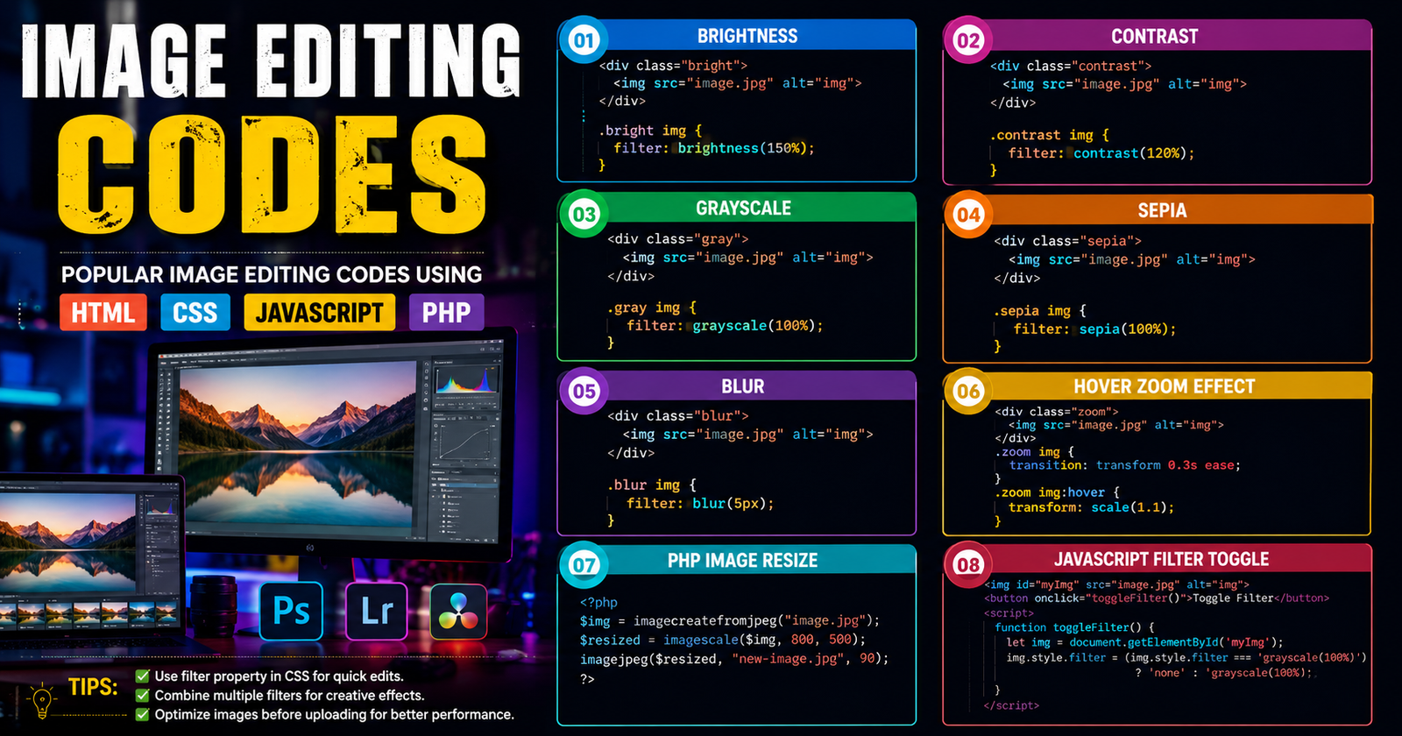This screenshot has width=1402, height=736.
Task: Click the 'let img = document.getElementById' line
Action: tap(1144, 642)
